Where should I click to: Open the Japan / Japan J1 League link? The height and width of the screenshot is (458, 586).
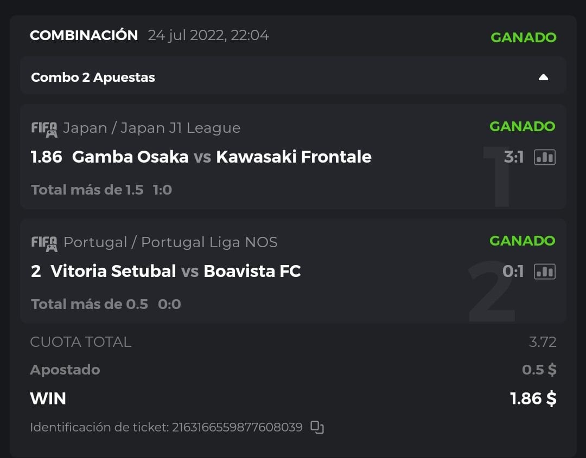pyautogui.click(x=151, y=128)
